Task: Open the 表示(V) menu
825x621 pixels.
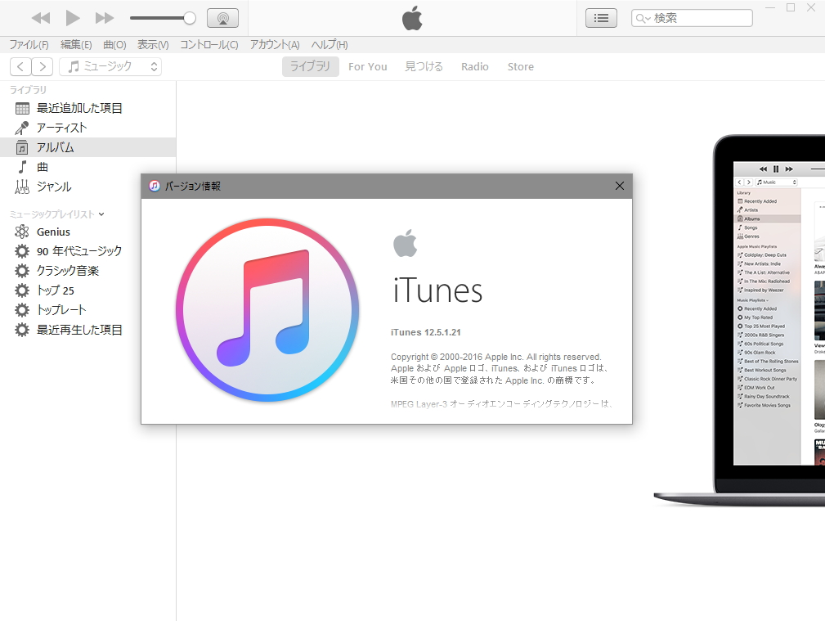Action: click(x=153, y=45)
